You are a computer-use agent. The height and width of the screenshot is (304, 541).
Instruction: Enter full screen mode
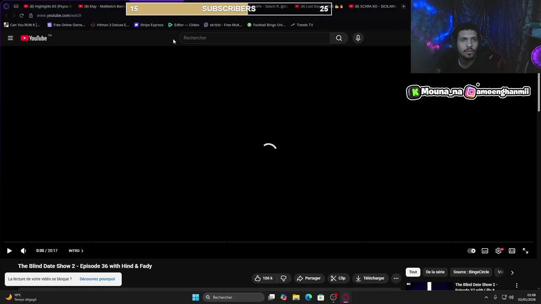tap(525, 251)
